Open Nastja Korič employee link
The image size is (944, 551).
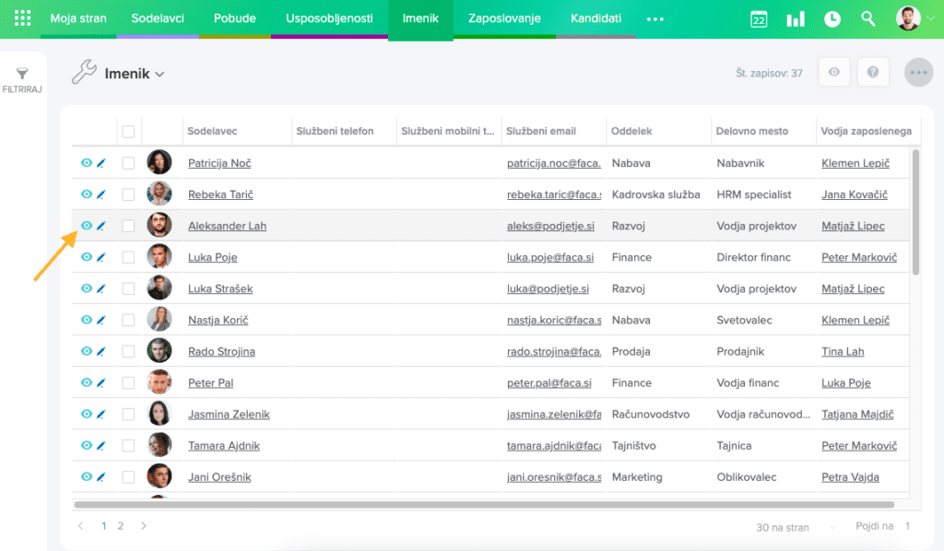218,320
